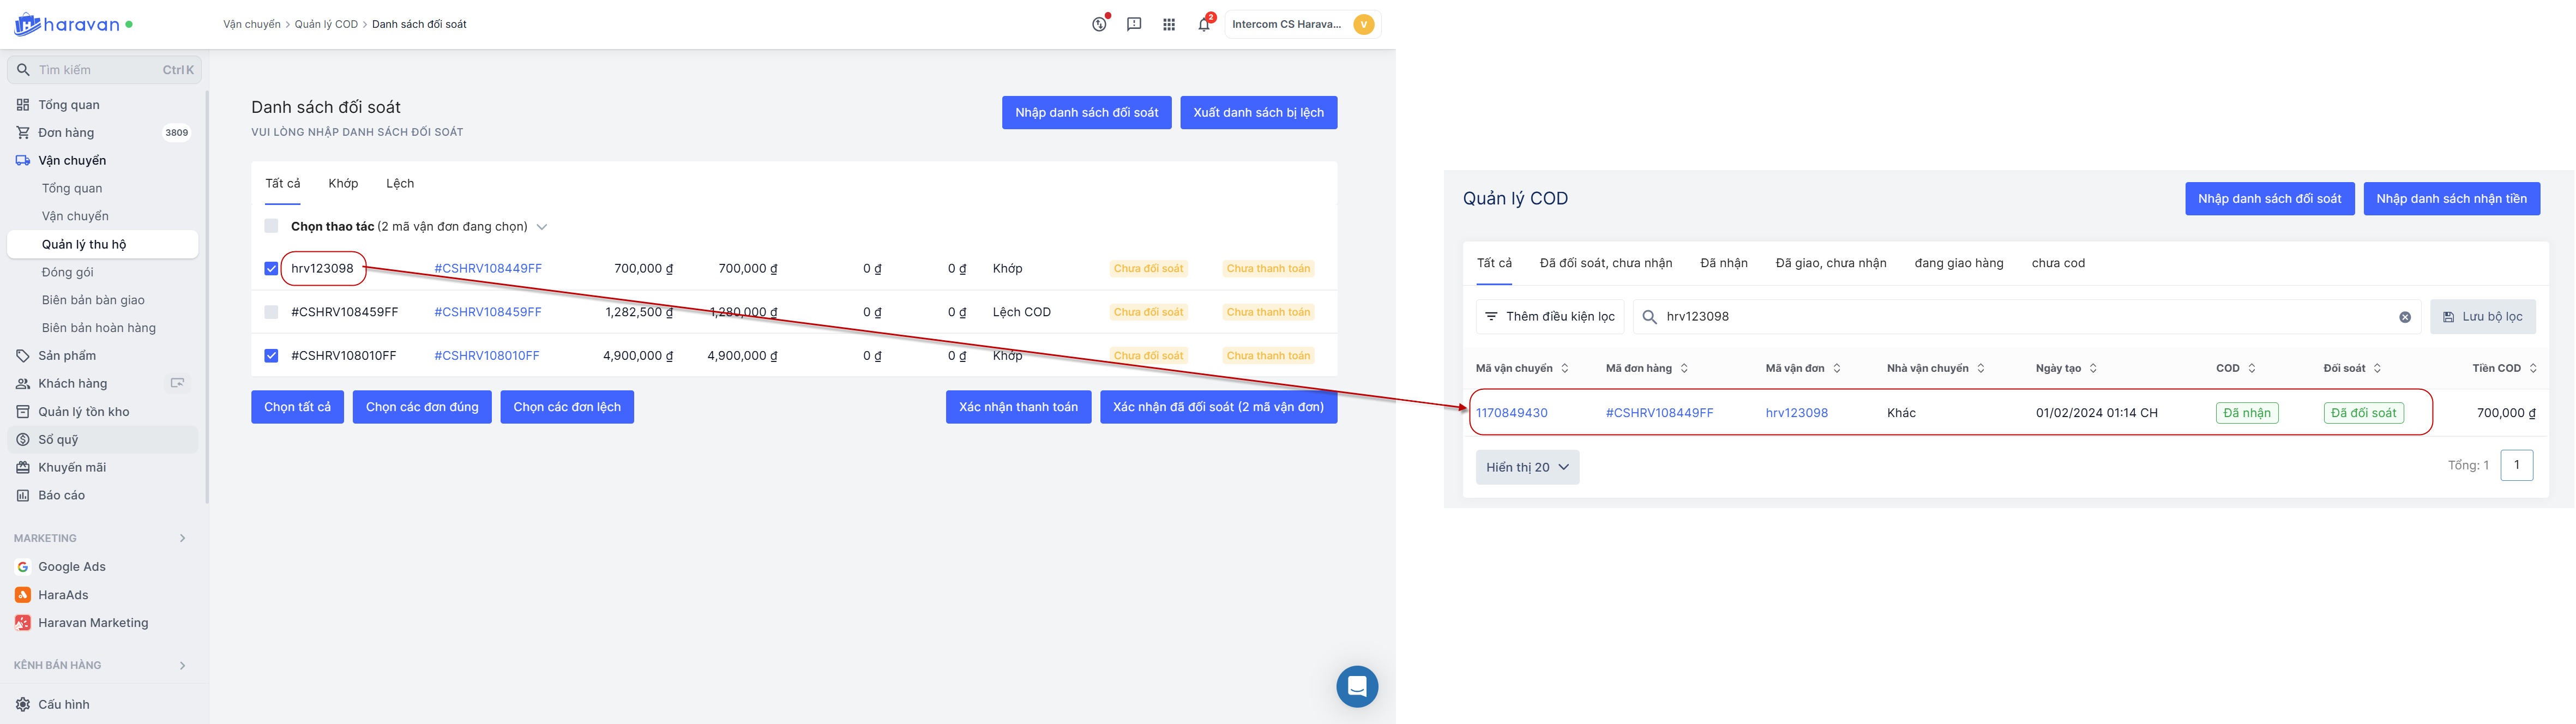
Task: Clear the hrv123098 search text
Action: [2405, 317]
